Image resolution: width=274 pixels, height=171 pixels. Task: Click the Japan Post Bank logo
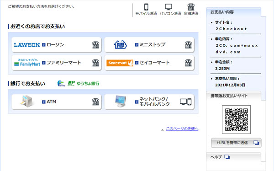71,84
